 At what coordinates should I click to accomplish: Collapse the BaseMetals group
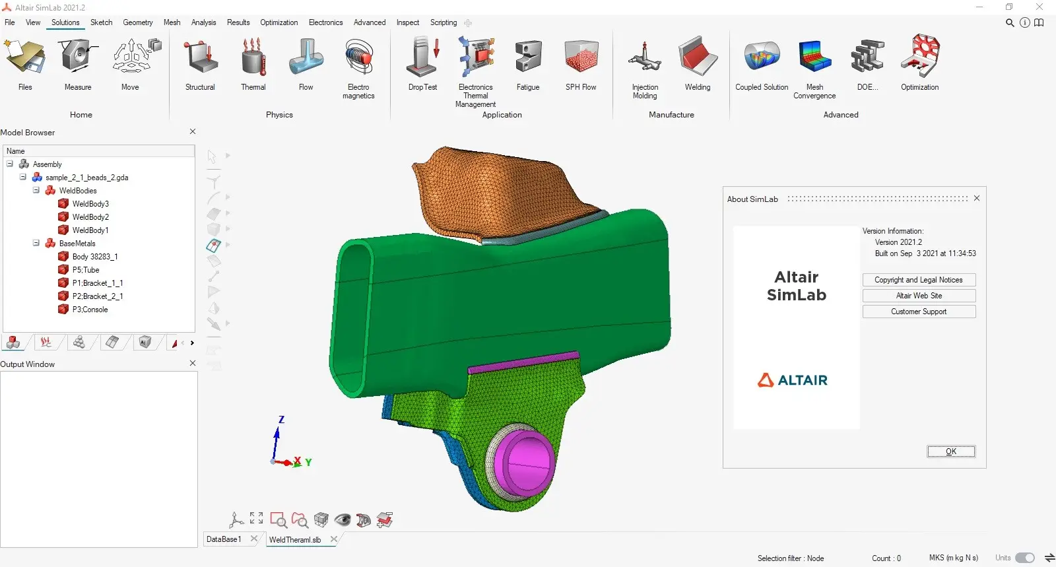point(36,243)
